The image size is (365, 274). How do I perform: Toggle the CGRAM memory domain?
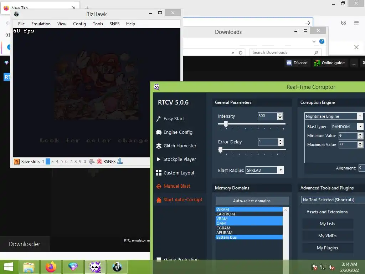249,228
